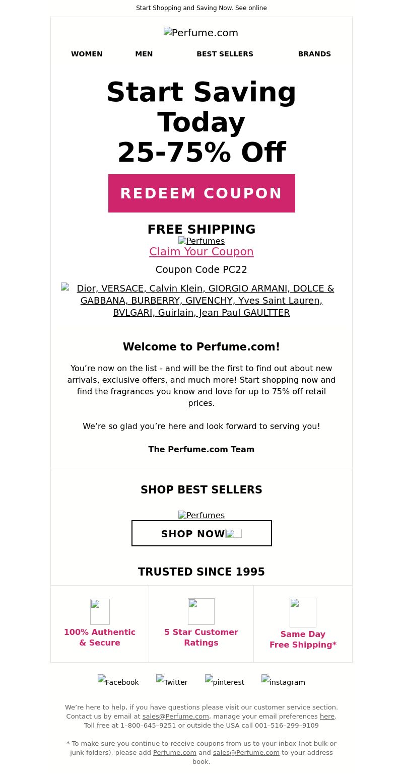403x781 pixels.
Task: Open the Instagram icon link
Action: (283, 681)
